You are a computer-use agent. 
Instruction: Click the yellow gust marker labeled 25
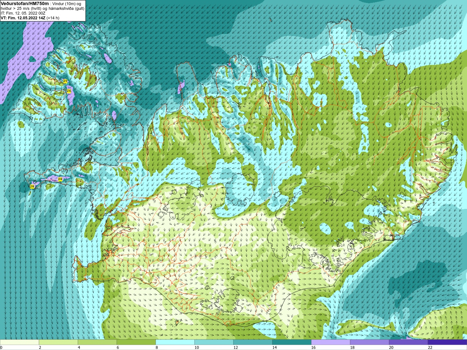point(65,81)
